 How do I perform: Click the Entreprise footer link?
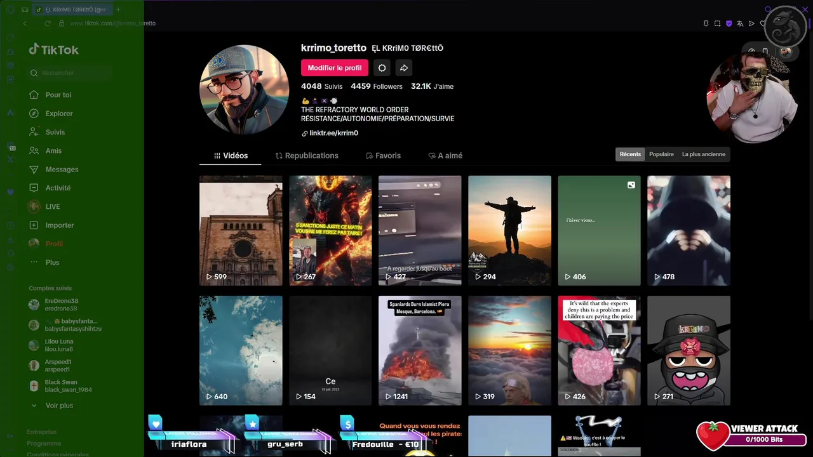tap(41, 432)
